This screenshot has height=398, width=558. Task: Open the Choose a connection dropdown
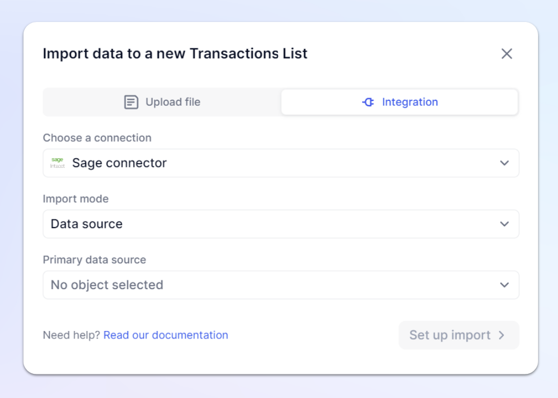281,163
